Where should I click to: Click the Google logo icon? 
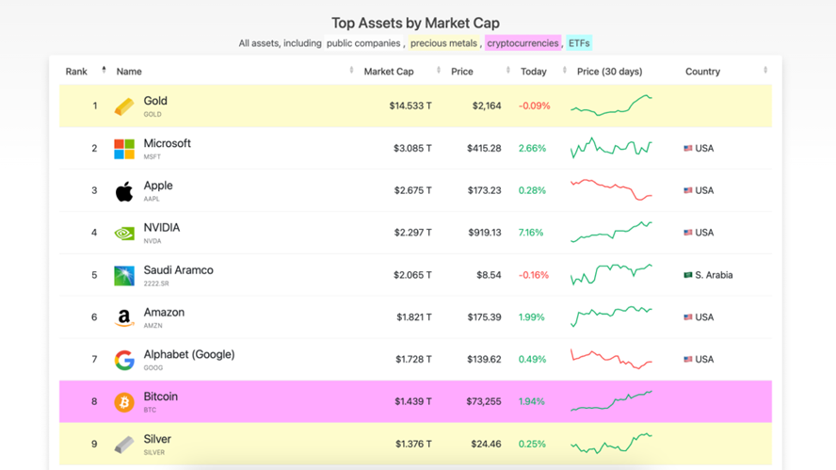[124, 360]
